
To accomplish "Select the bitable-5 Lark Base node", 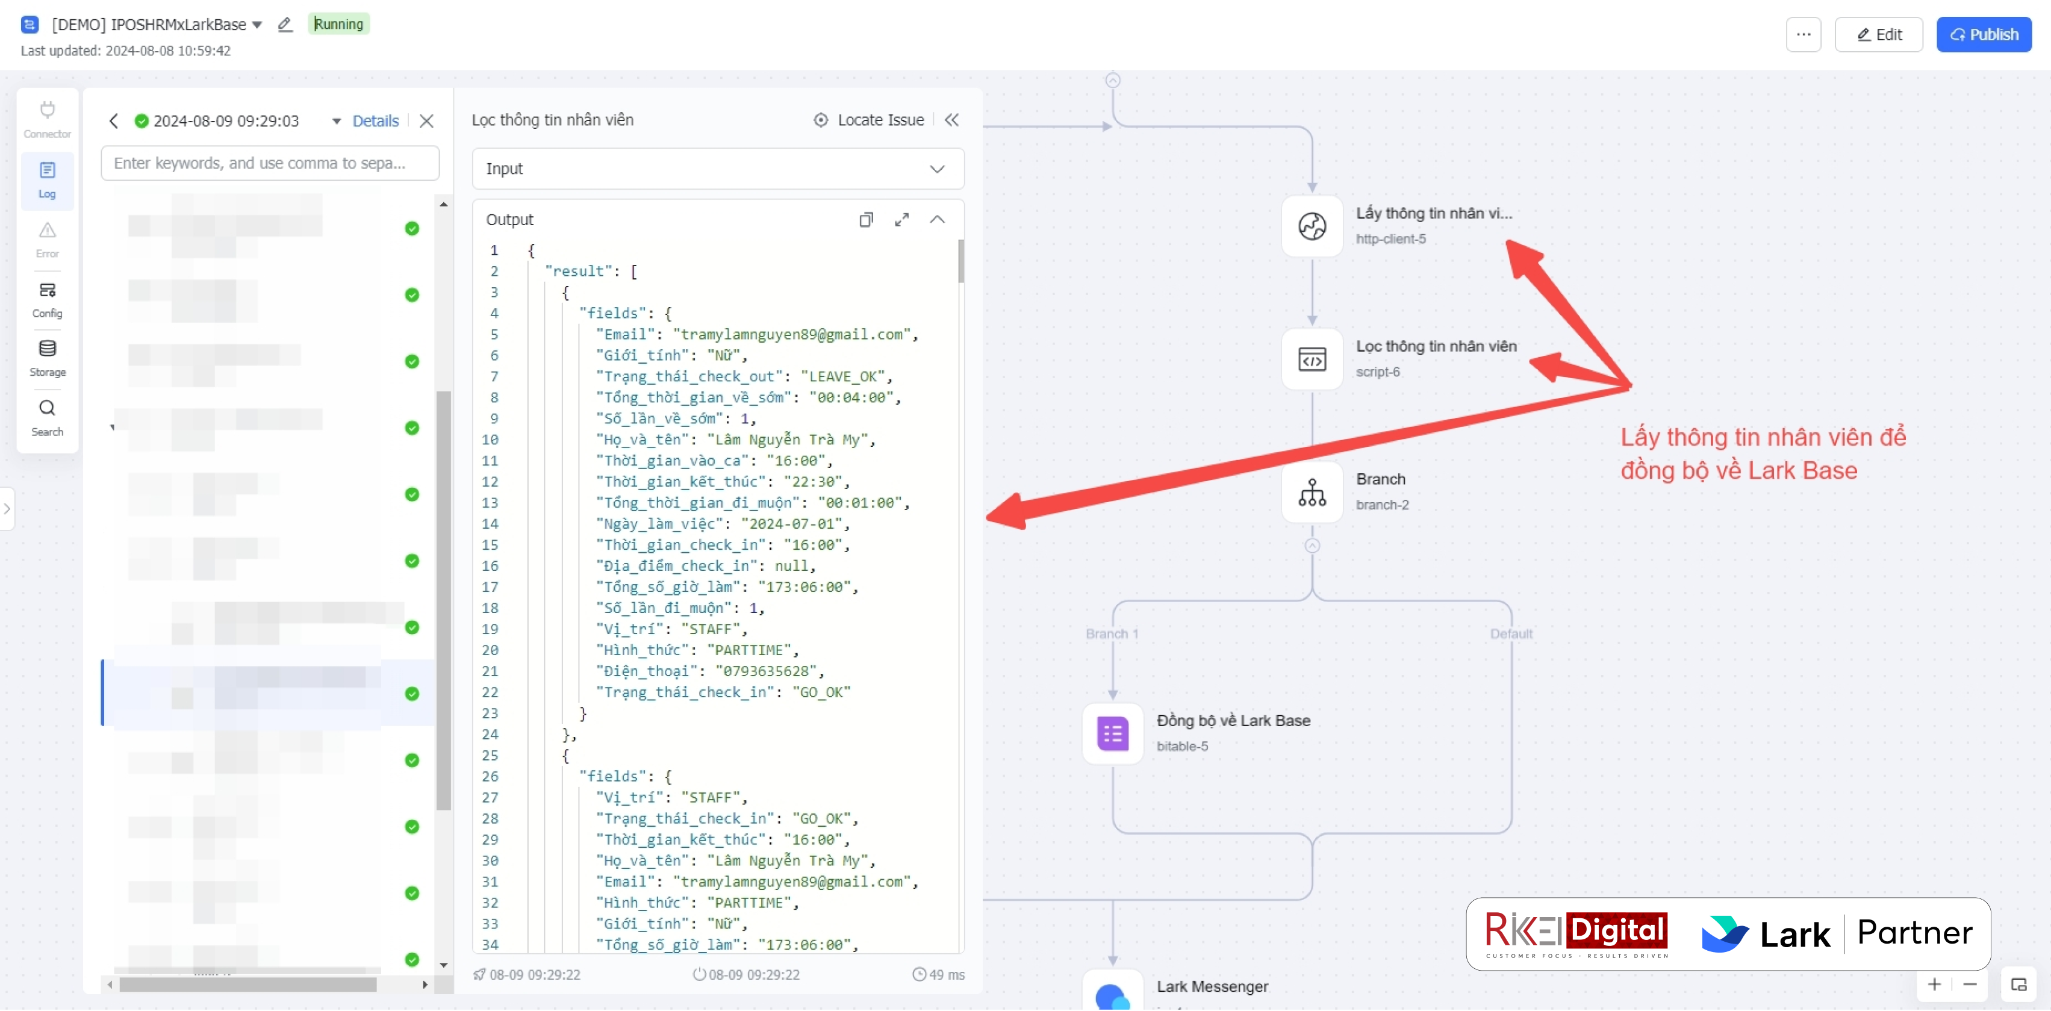I will [1112, 733].
